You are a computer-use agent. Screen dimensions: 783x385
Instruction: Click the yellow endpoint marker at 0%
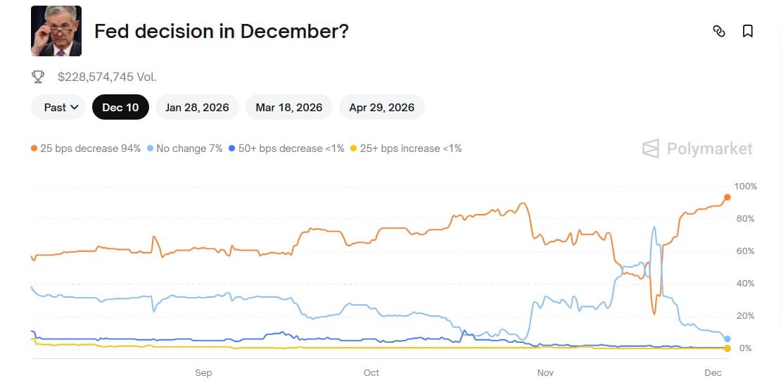[727, 348]
